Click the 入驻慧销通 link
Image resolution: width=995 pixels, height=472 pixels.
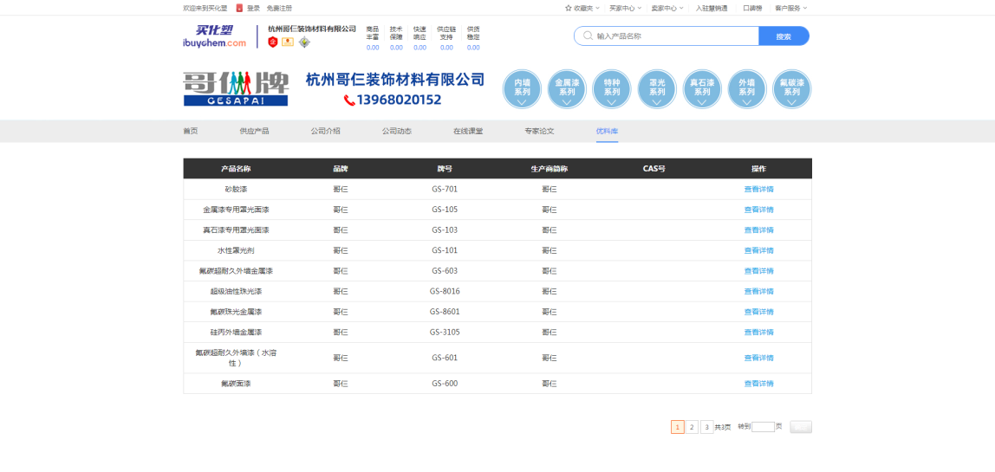(712, 9)
